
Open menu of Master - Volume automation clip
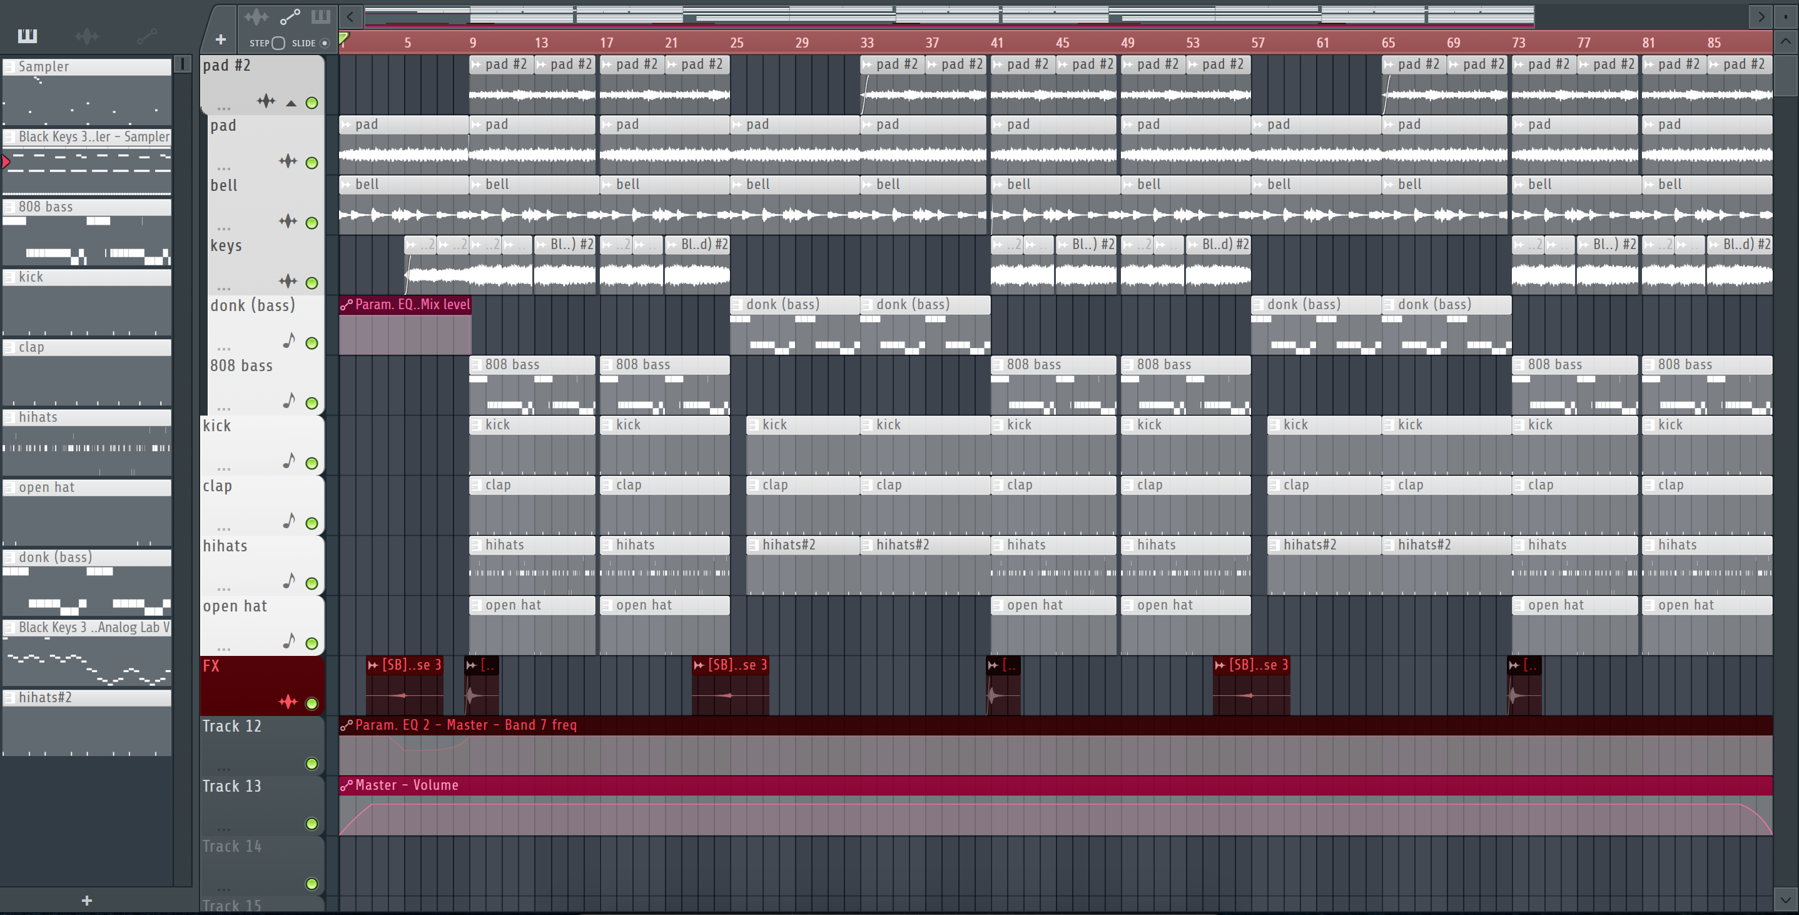coord(347,785)
